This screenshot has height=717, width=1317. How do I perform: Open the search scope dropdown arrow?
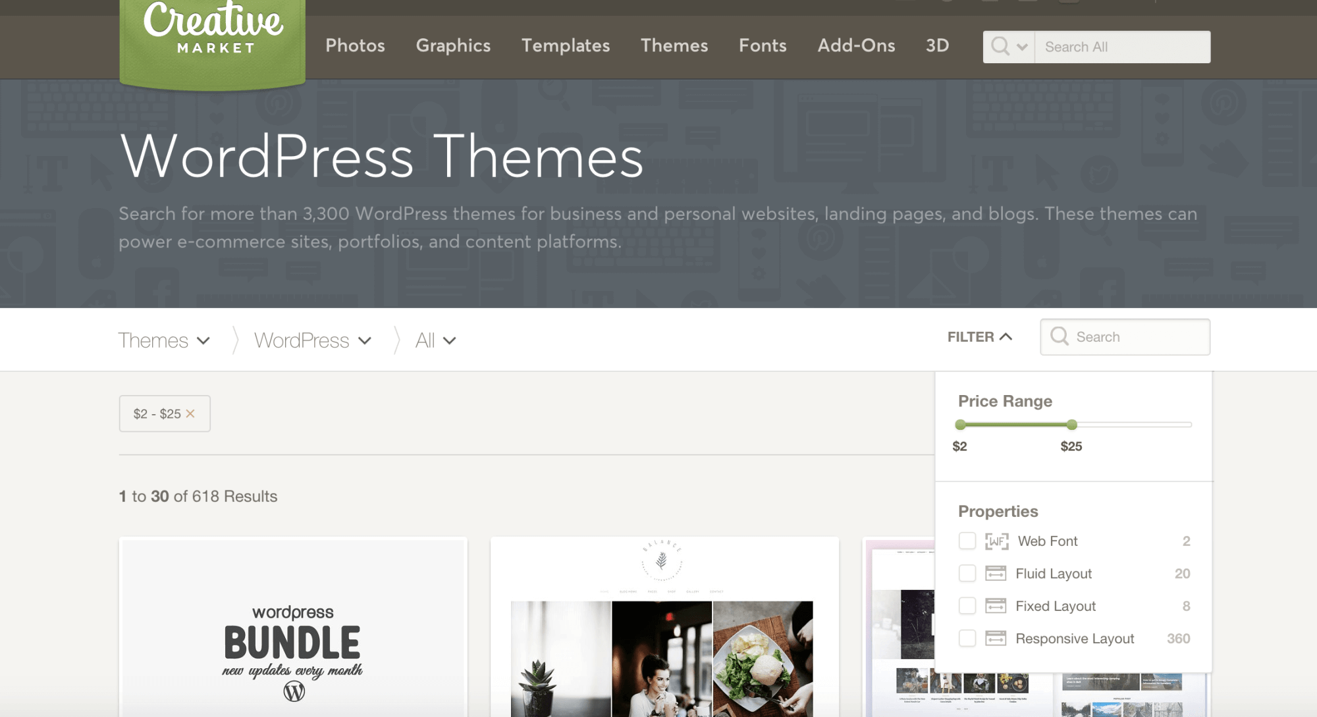(1022, 47)
